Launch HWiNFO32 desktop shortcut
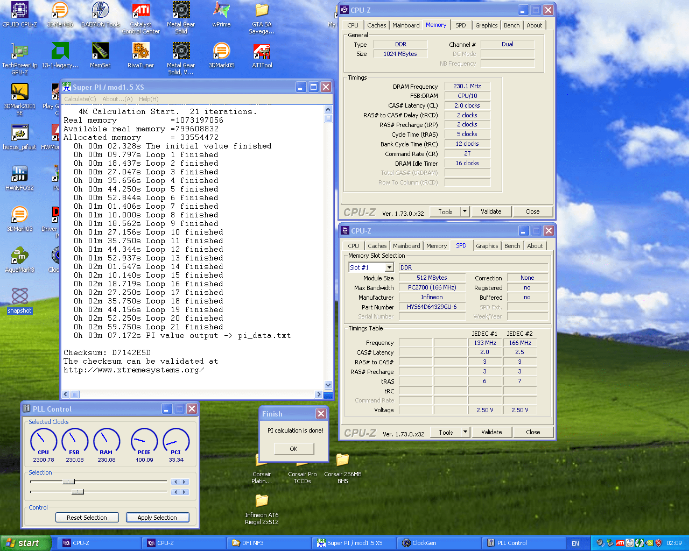689x551 pixels. coord(20,179)
